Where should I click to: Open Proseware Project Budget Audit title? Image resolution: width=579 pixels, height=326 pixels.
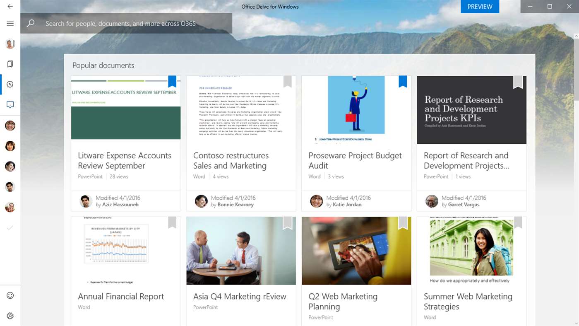[355, 161]
